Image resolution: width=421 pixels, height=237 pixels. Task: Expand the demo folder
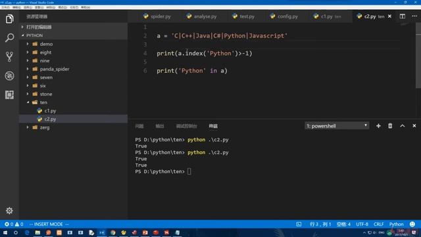click(x=28, y=44)
